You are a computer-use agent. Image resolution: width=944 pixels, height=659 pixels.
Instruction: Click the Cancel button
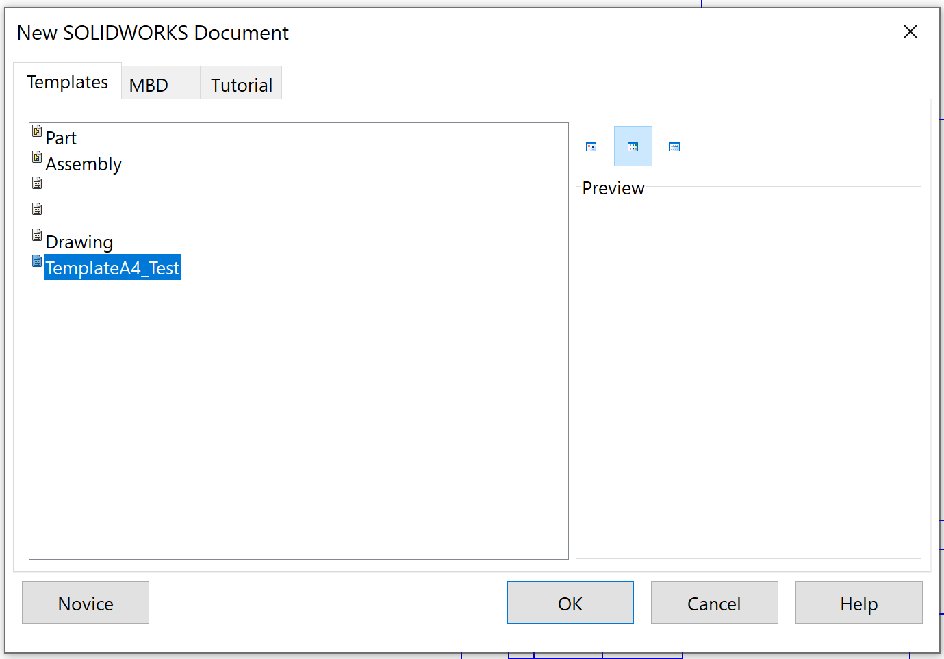click(714, 603)
